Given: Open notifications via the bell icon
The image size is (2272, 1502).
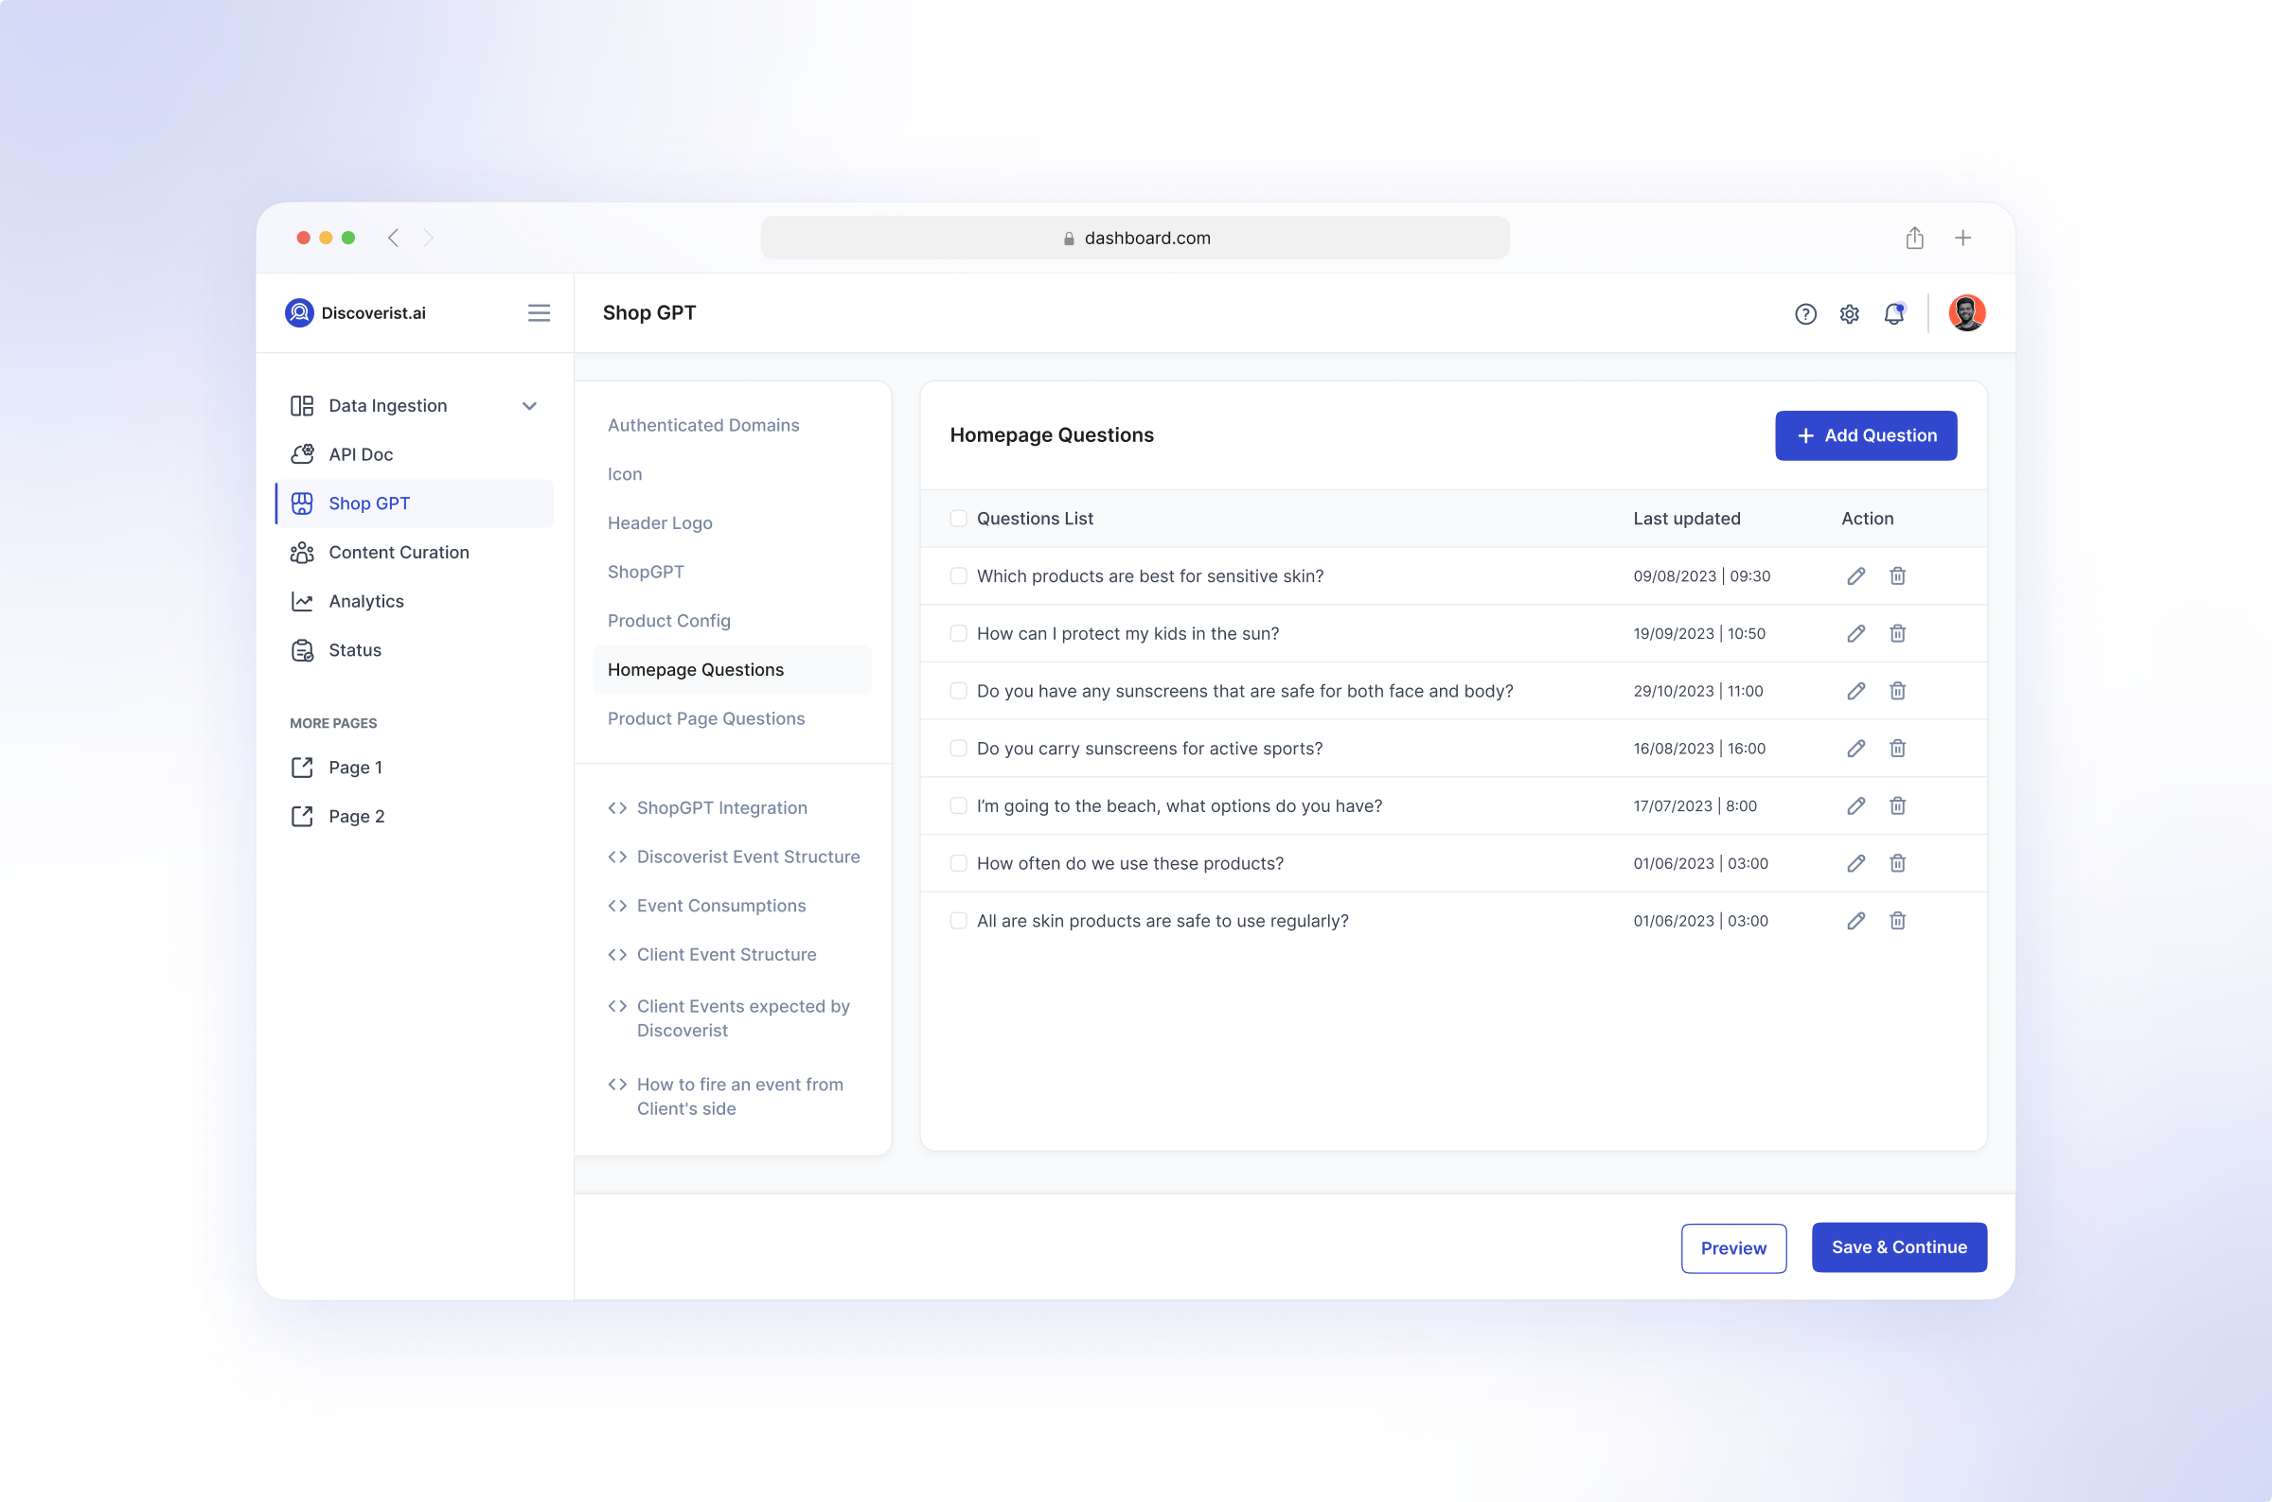Looking at the screenshot, I should click(1893, 313).
